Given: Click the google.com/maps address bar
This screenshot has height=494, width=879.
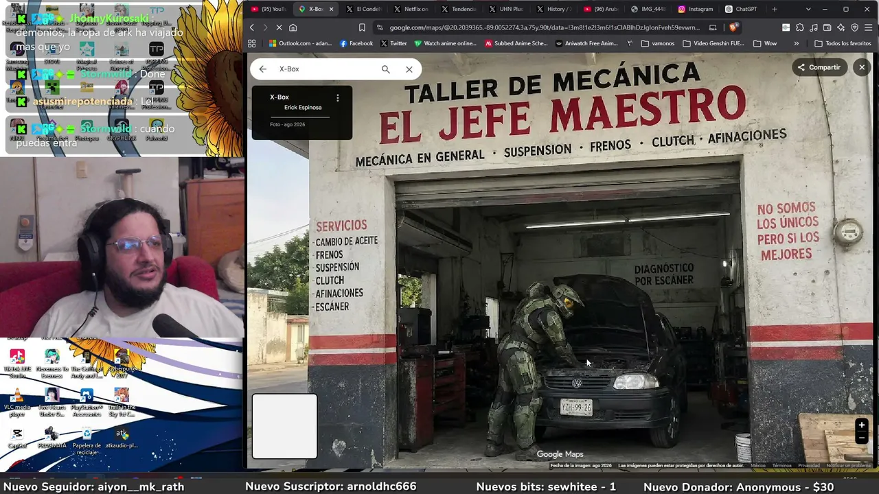Looking at the screenshot, I should click(545, 27).
